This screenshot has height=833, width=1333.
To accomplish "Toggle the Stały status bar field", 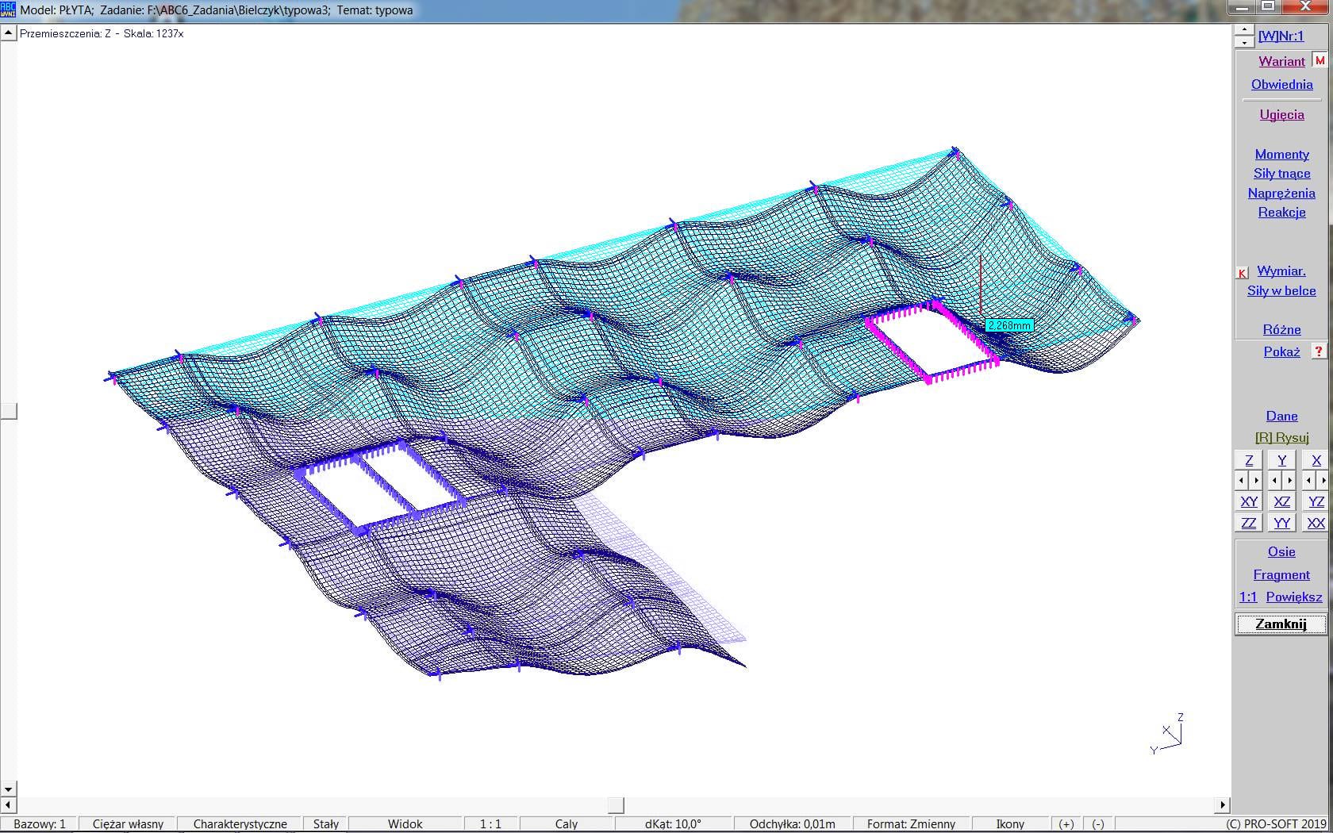I will point(325,823).
